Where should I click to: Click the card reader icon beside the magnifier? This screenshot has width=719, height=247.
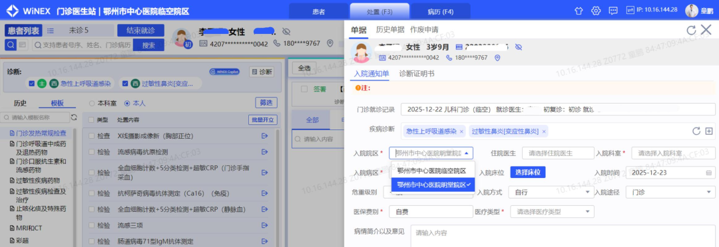[x=23, y=45]
